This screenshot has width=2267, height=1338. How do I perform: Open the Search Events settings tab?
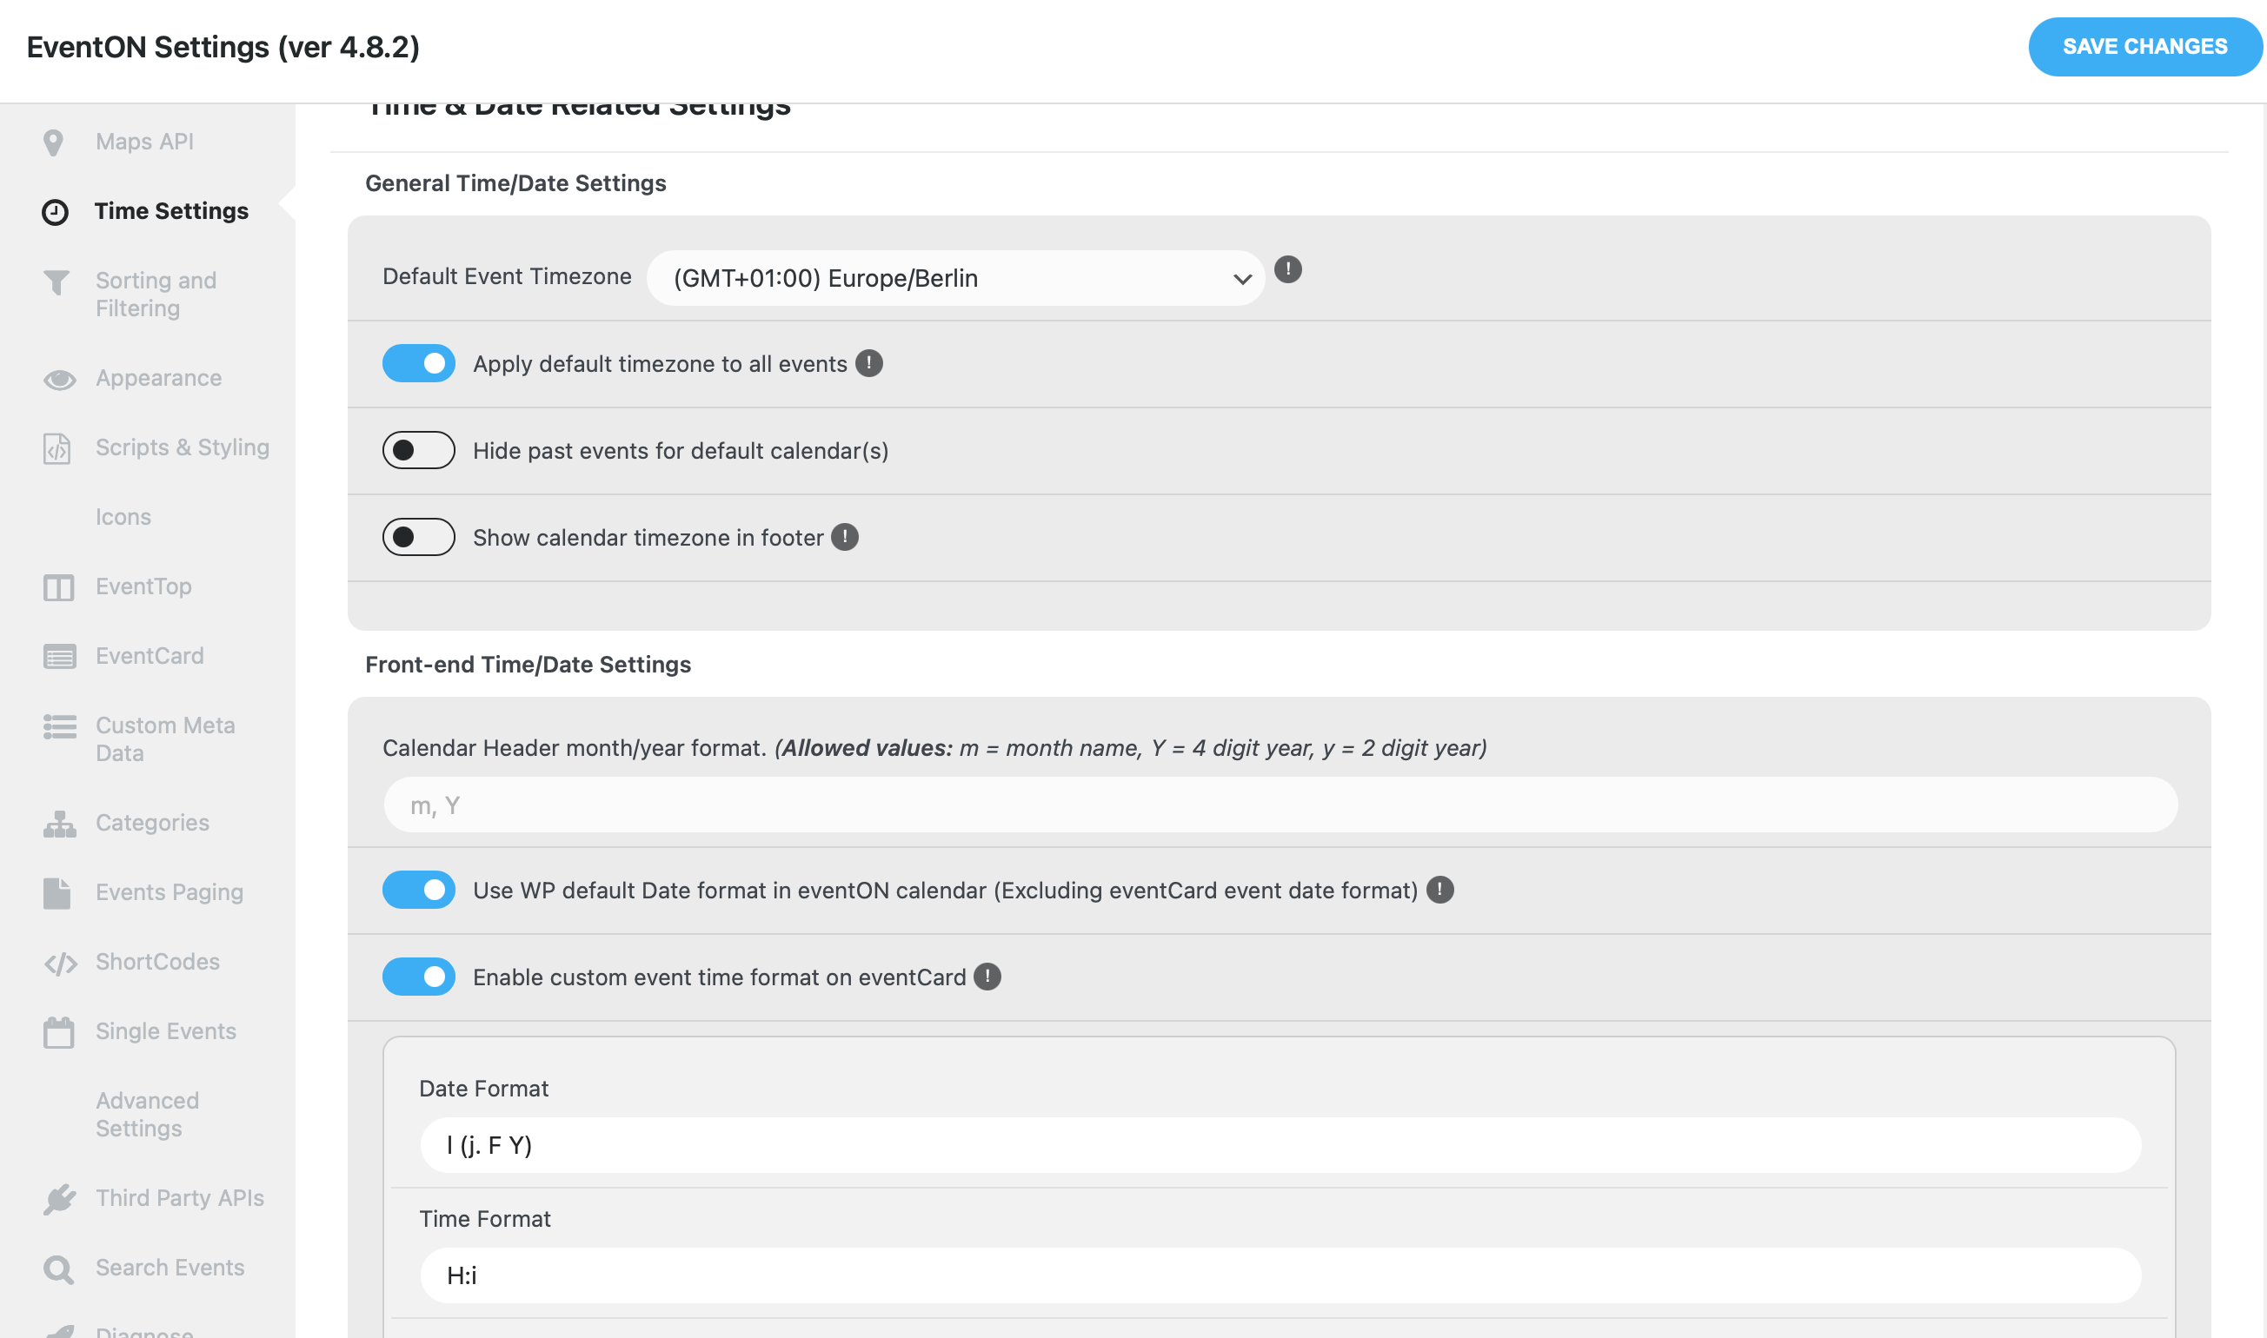(x=170, y=1268)
